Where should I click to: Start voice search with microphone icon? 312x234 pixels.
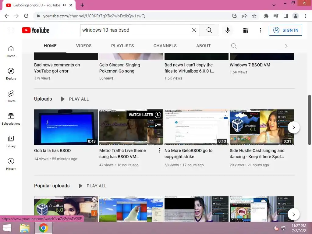pyautogui.click(x=227, y=30)
